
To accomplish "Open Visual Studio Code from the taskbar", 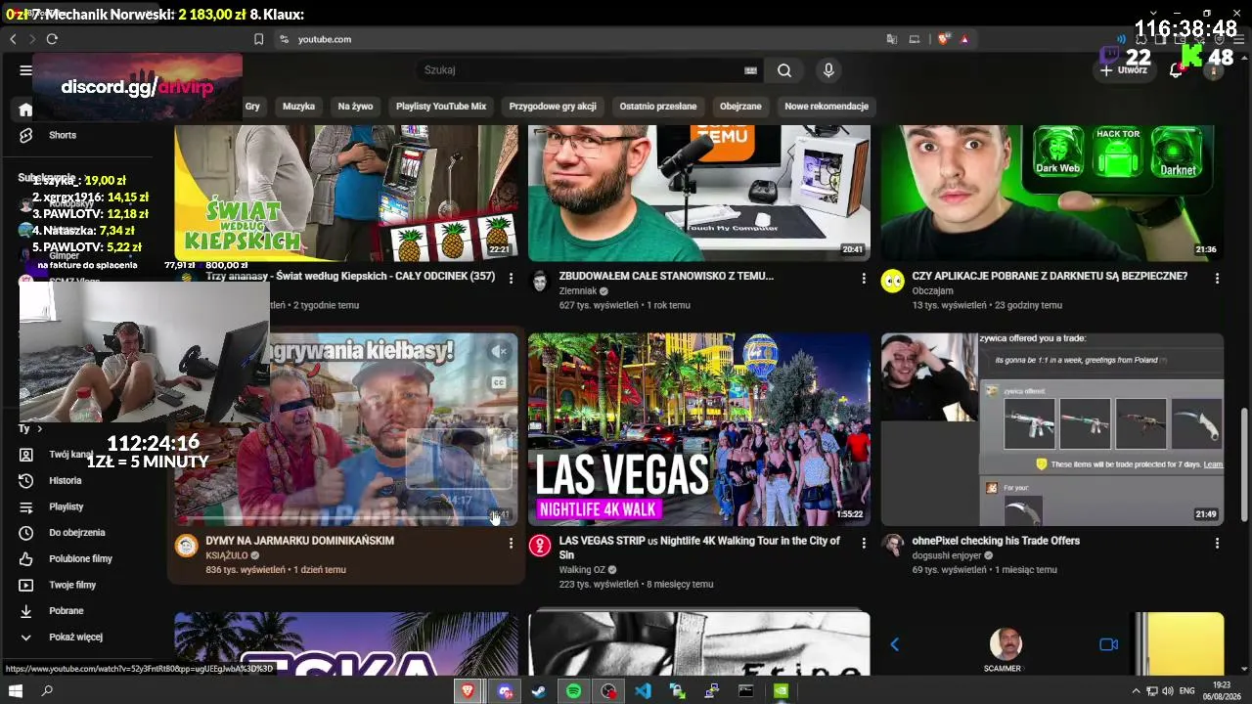I will pyautogui.click(x=643, y=691).
